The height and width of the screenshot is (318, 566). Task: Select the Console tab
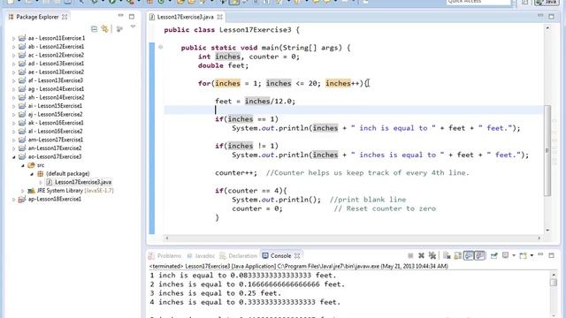(277, 255)
